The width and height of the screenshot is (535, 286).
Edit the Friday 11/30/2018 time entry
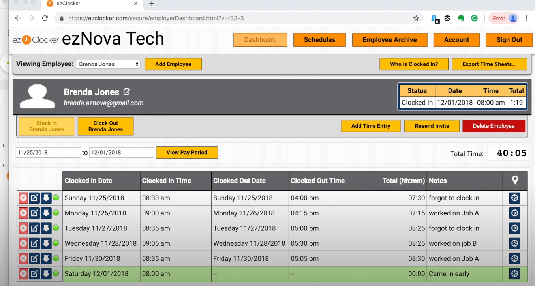pyautogui.click(x=34, y=258)
